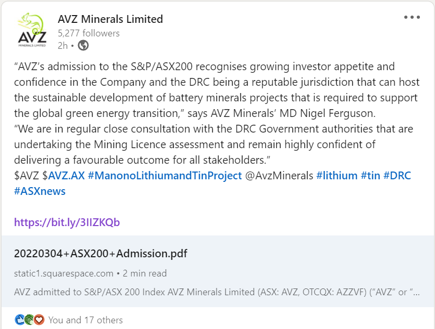Open the AVZ Minerals Limited company name

click(x=110, y=19)
